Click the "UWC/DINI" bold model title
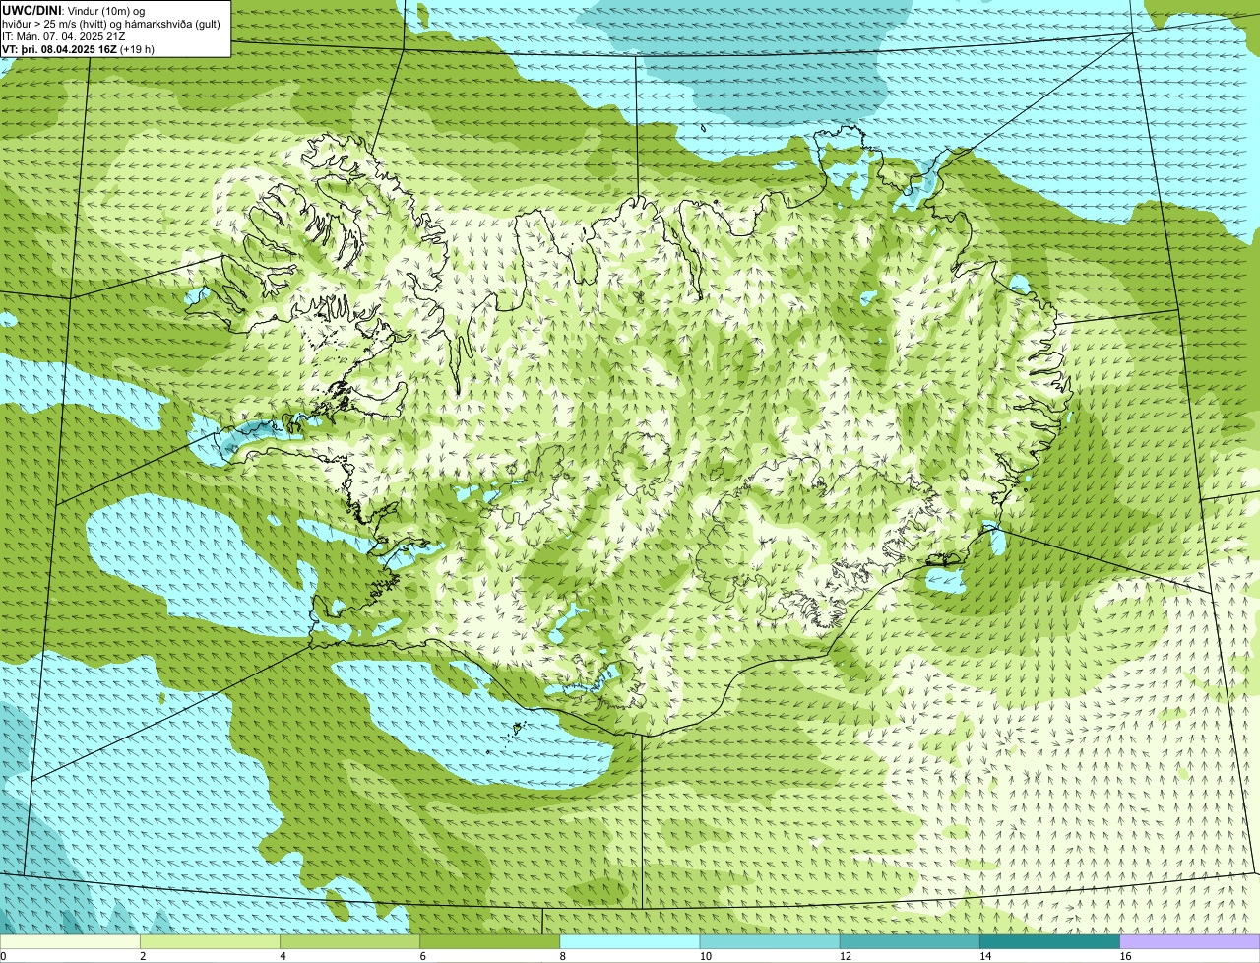The height and width of the screenshot is (963, 1260). (31, 10)
